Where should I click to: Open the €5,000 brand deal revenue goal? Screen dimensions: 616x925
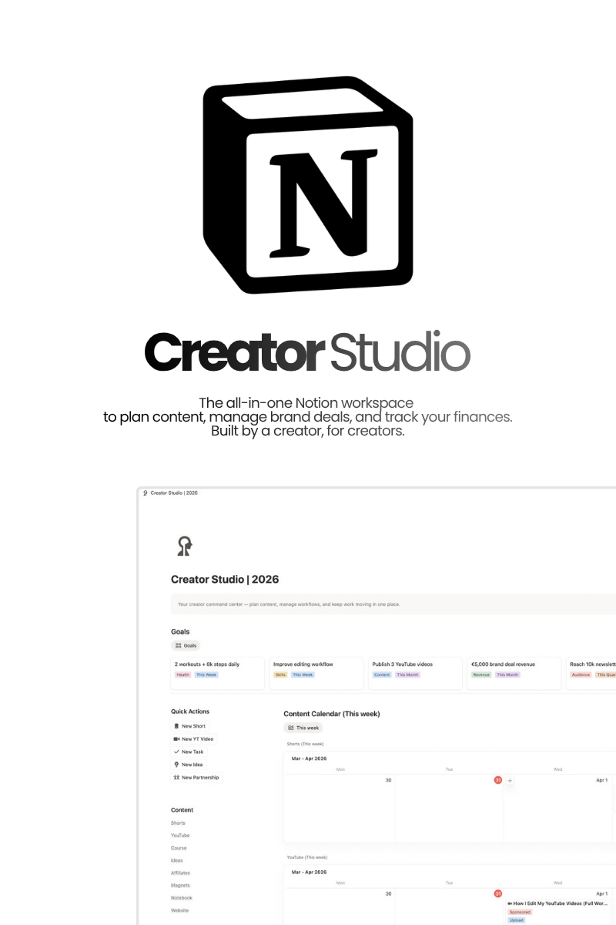tap(514, 673)
